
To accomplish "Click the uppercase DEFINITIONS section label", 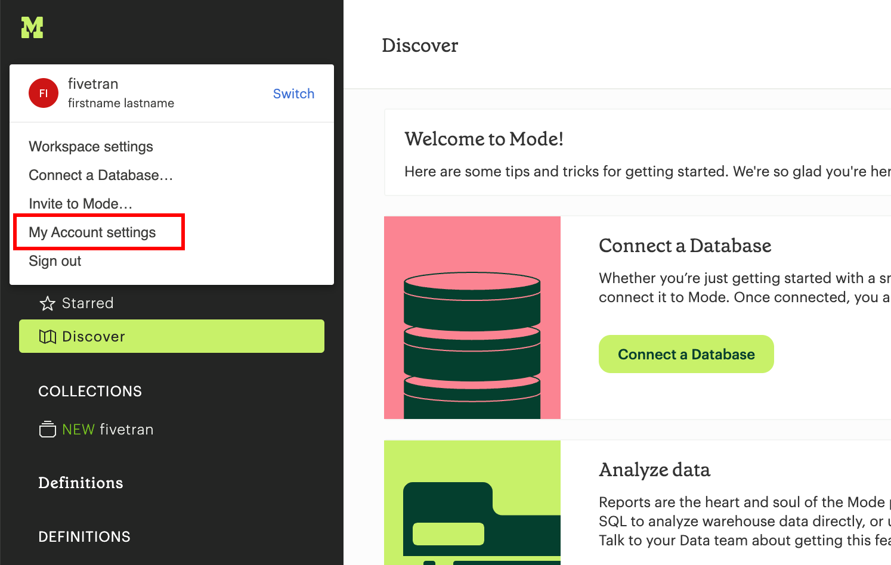I will click(x=84, y=536).
